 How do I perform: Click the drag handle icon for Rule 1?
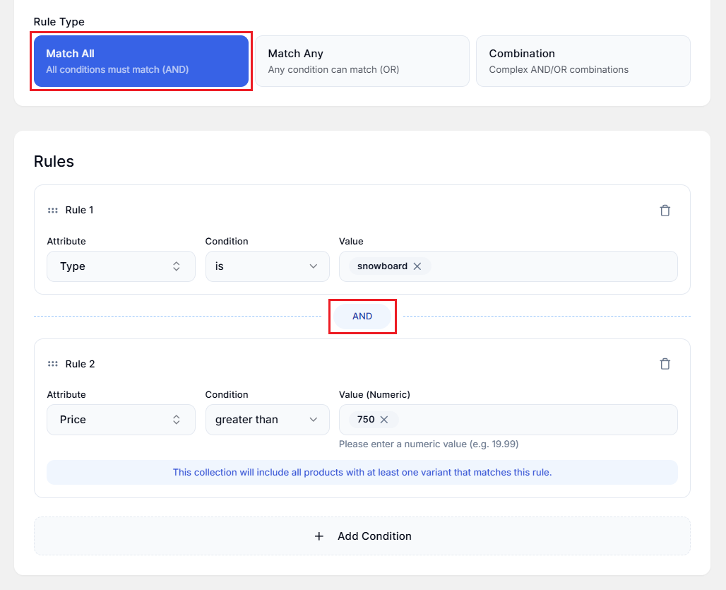coord(53,210)
